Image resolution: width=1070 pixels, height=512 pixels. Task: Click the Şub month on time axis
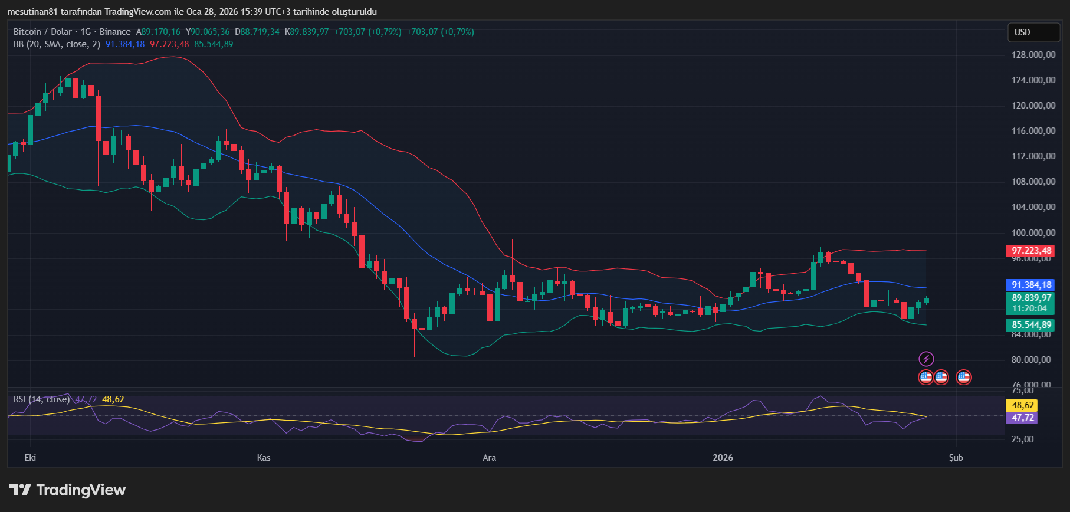click(956, 458)
